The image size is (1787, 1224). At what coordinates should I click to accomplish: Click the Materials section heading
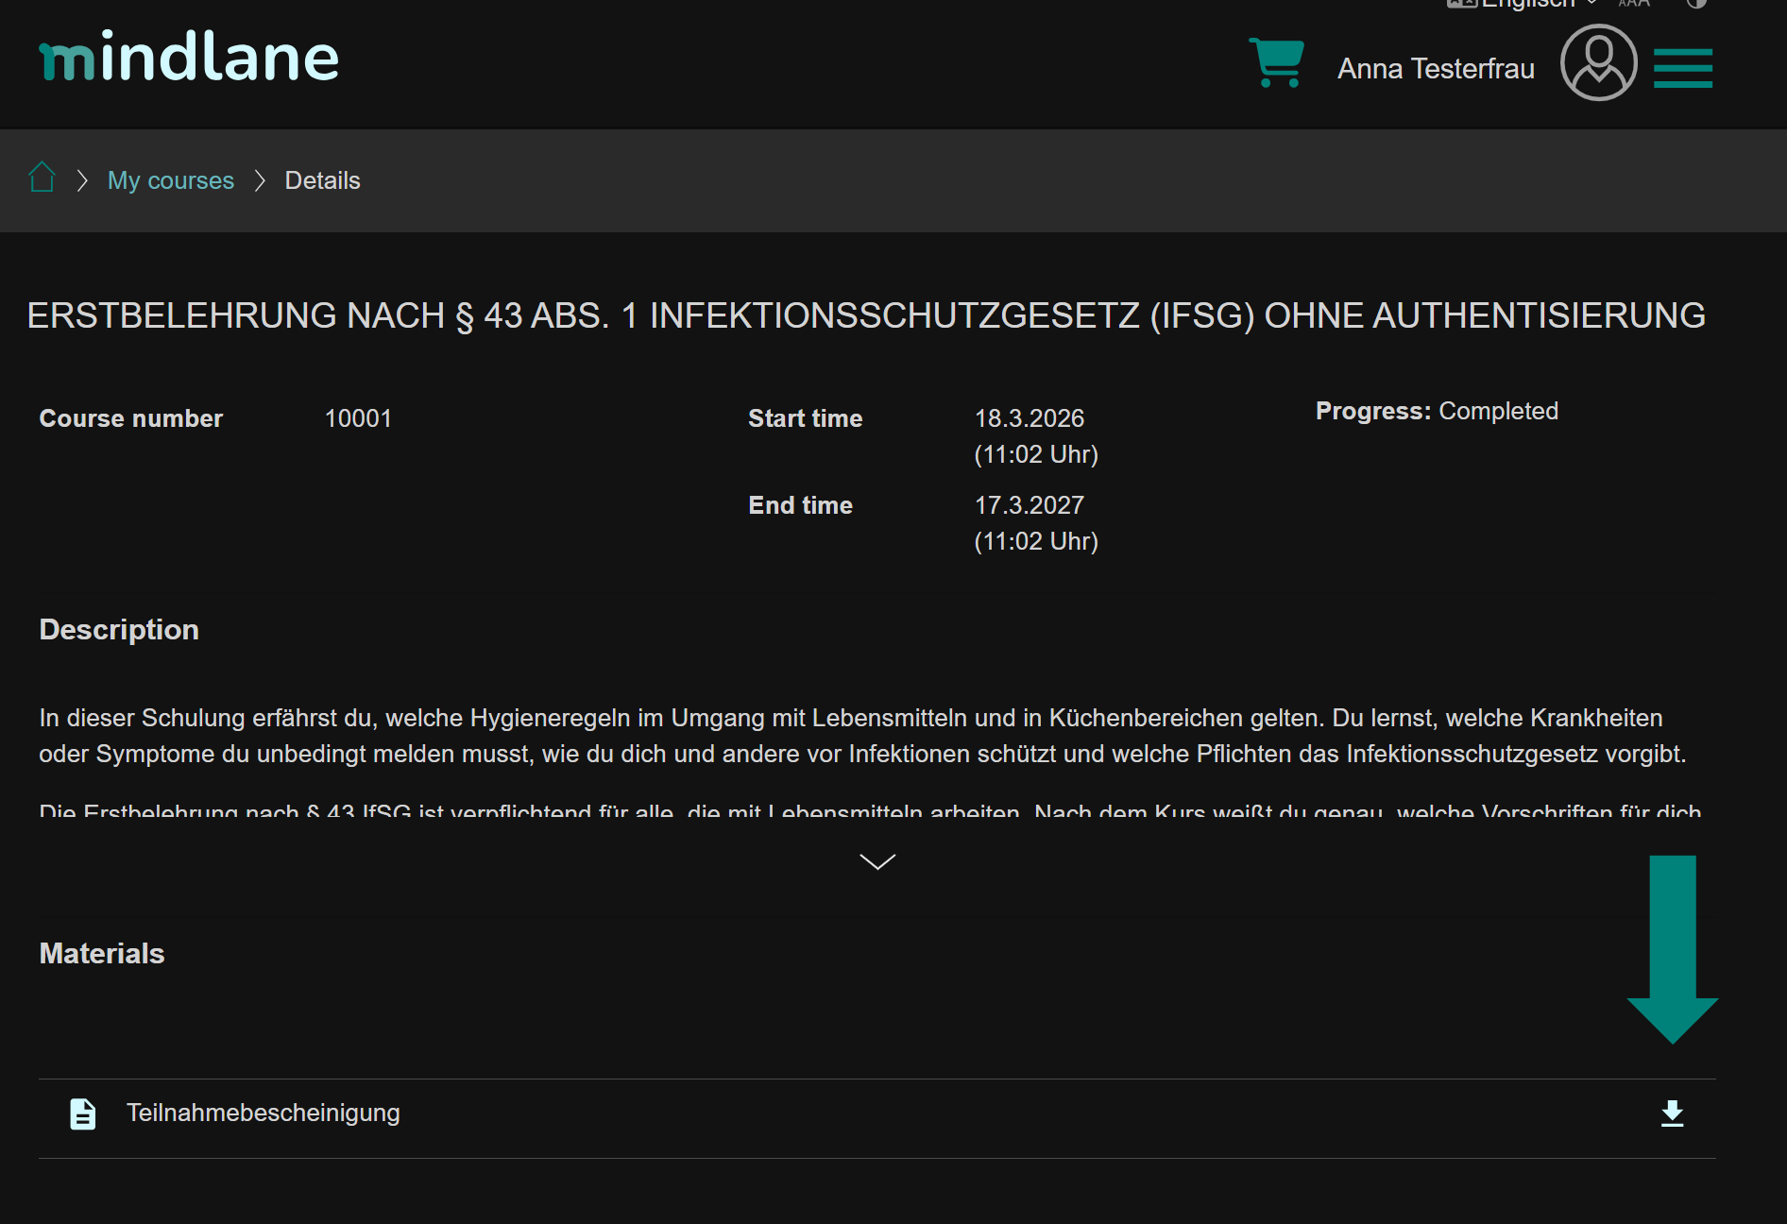tap(102, 954)
